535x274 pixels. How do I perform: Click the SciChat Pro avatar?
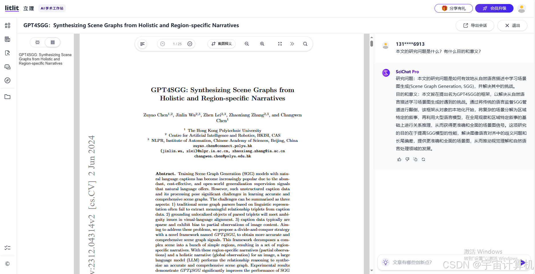(386, 73)
